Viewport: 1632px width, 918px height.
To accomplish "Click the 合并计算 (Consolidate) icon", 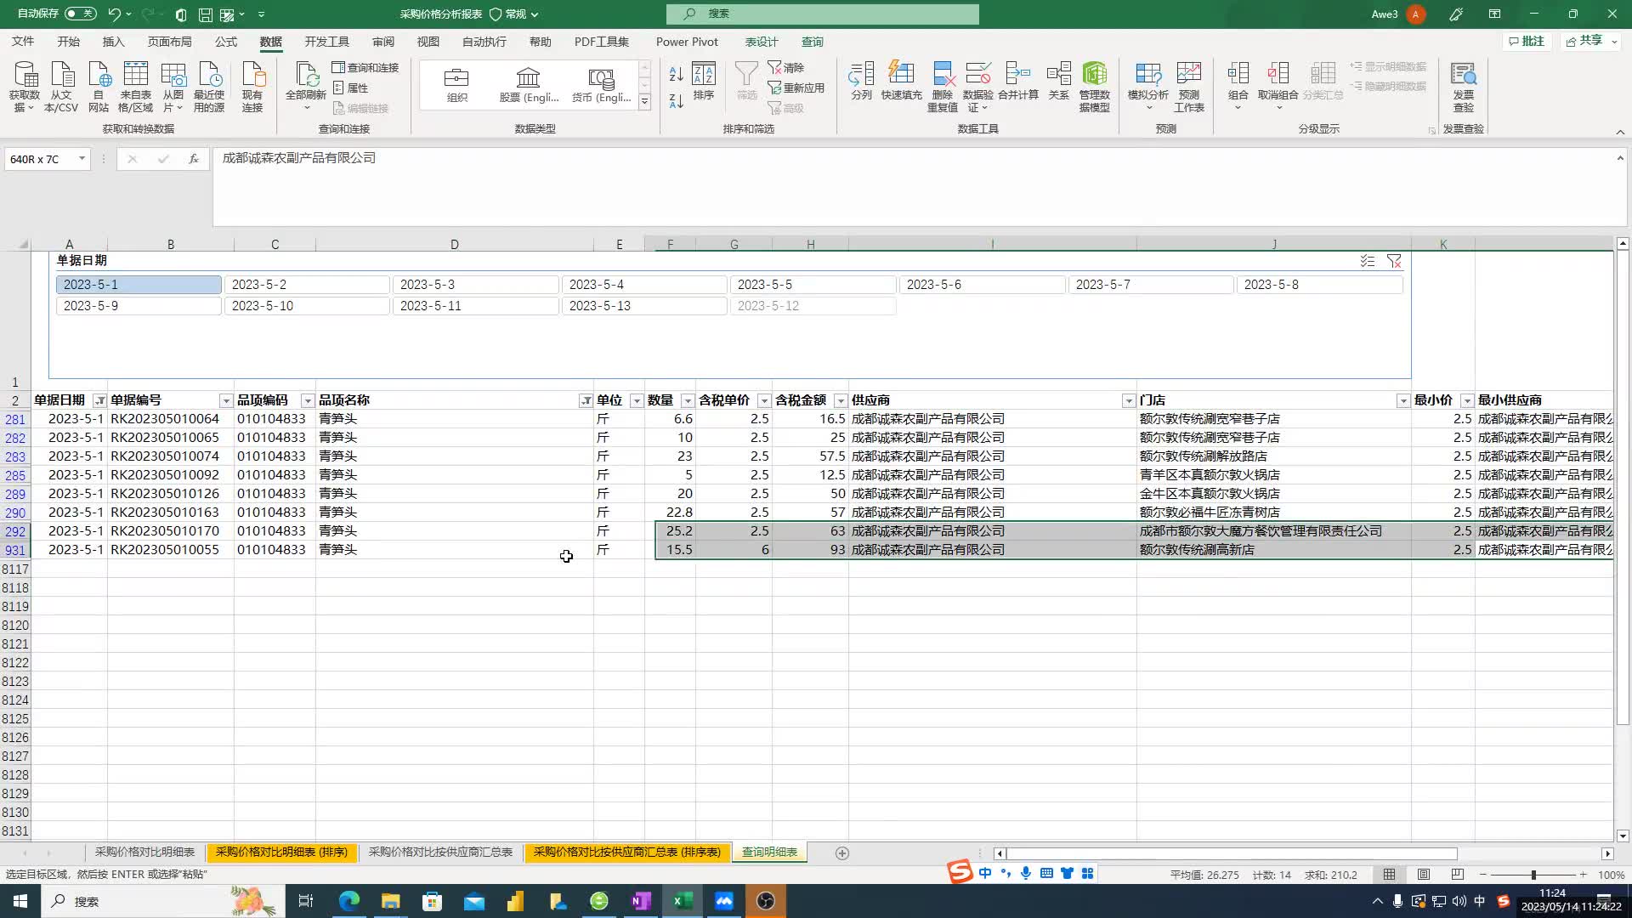I will click(x=1018, y=82).
